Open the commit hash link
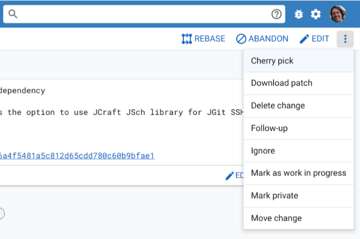This screenshot has width=360, height=239. 77,156
